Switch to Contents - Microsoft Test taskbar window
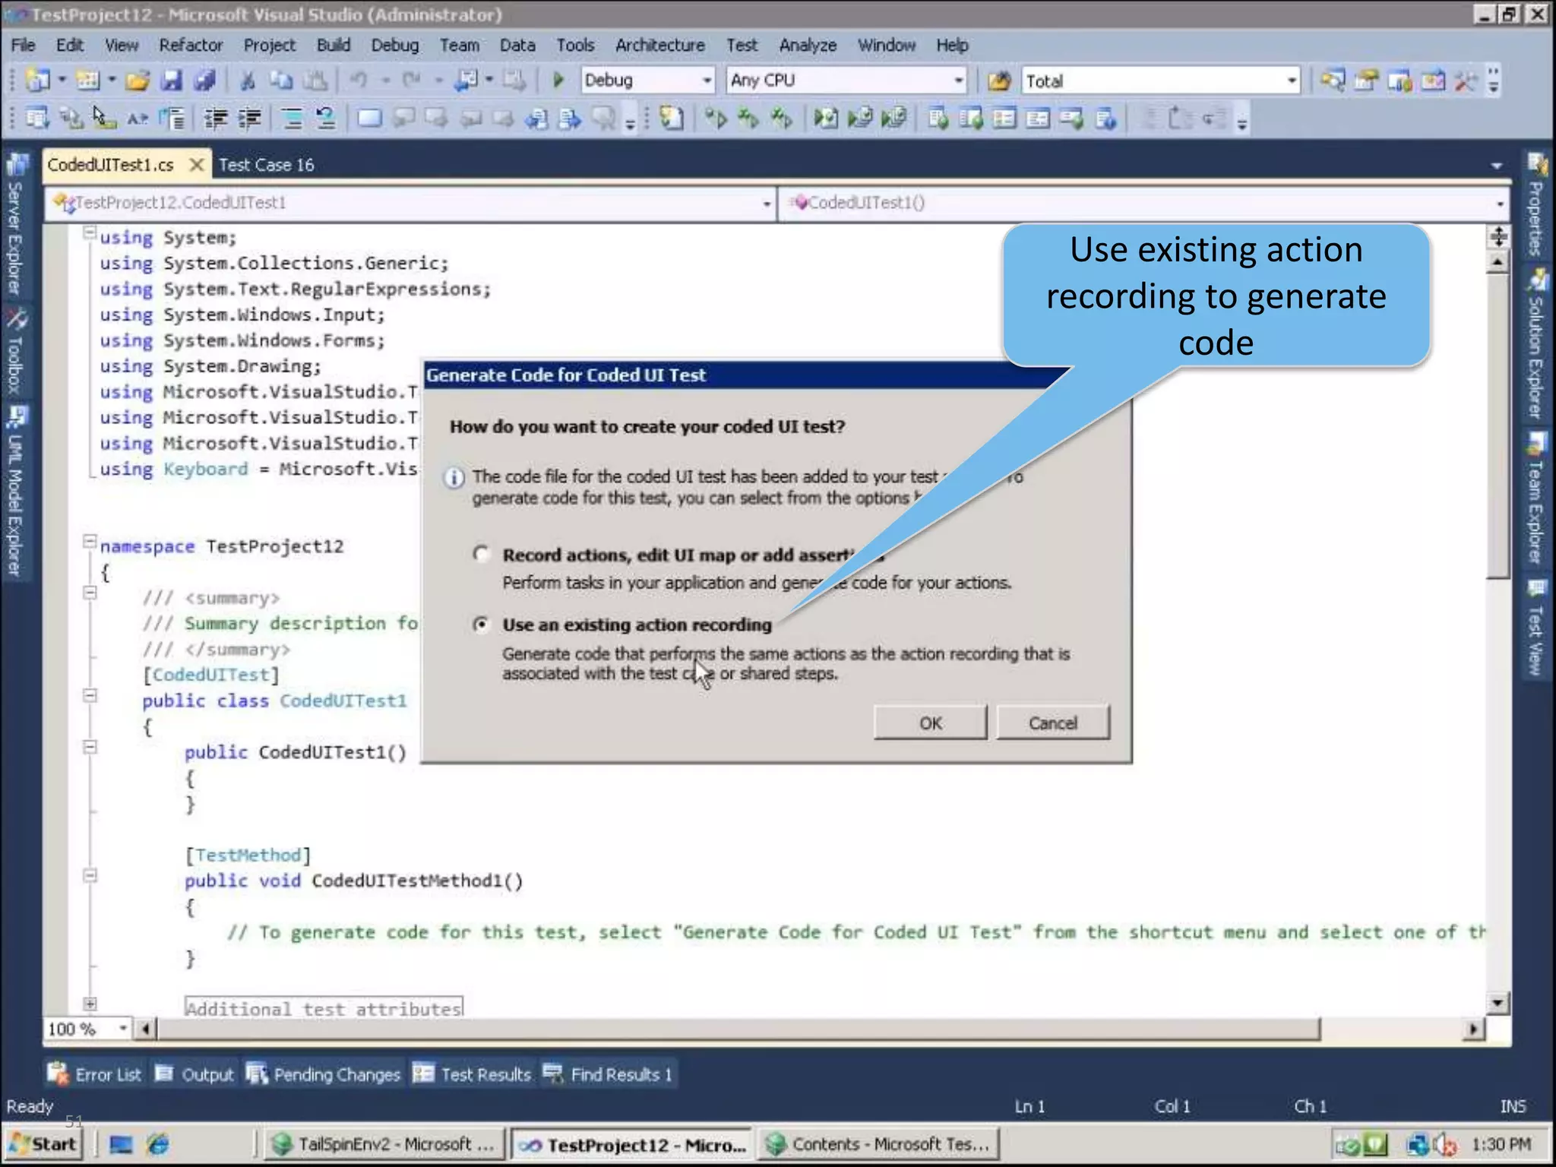 point(878,1144)
